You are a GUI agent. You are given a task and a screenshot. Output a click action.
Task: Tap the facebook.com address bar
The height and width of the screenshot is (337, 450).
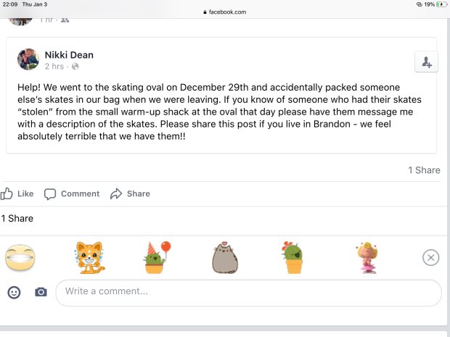point(225,12)
